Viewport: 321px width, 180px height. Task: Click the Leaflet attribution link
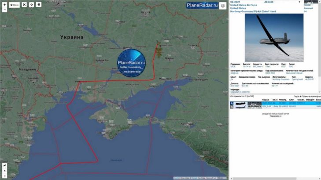tap(177, 178)
